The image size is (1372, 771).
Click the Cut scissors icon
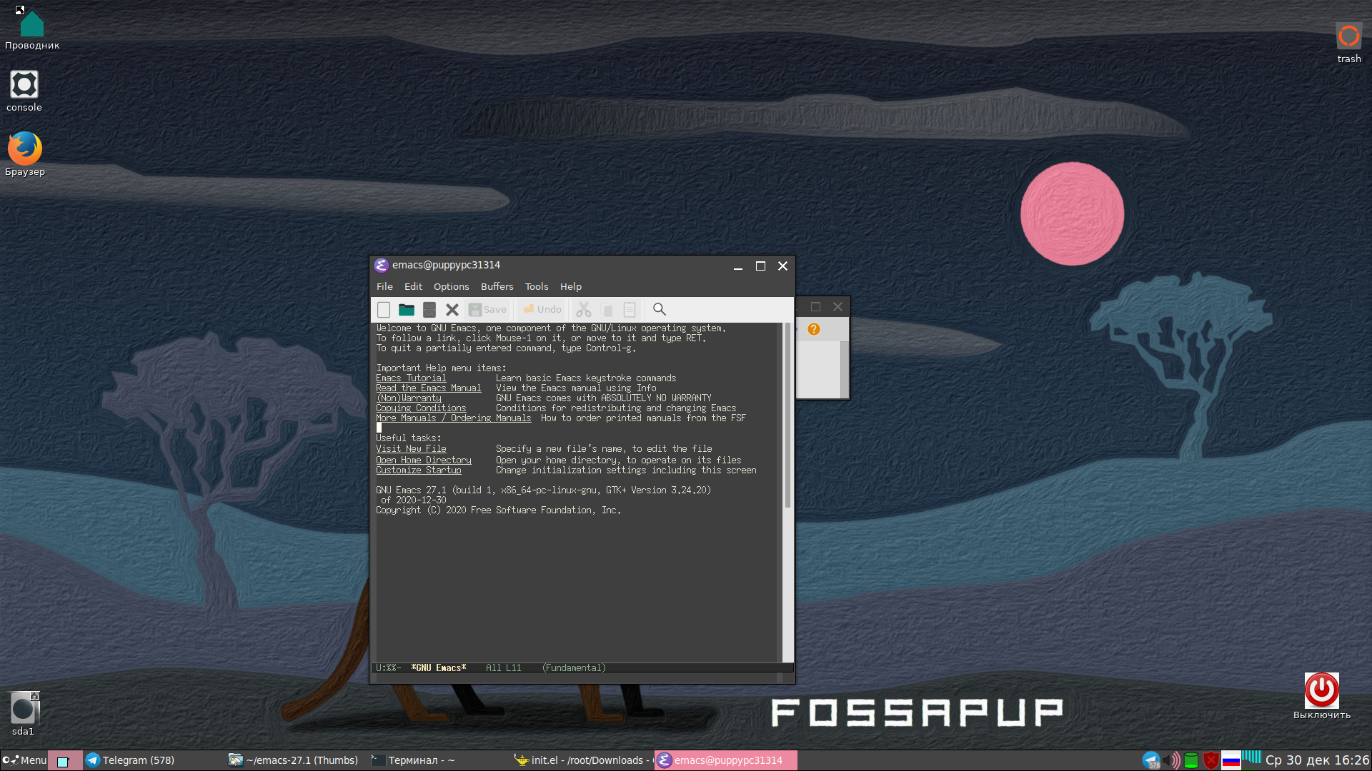coord(584,309)
